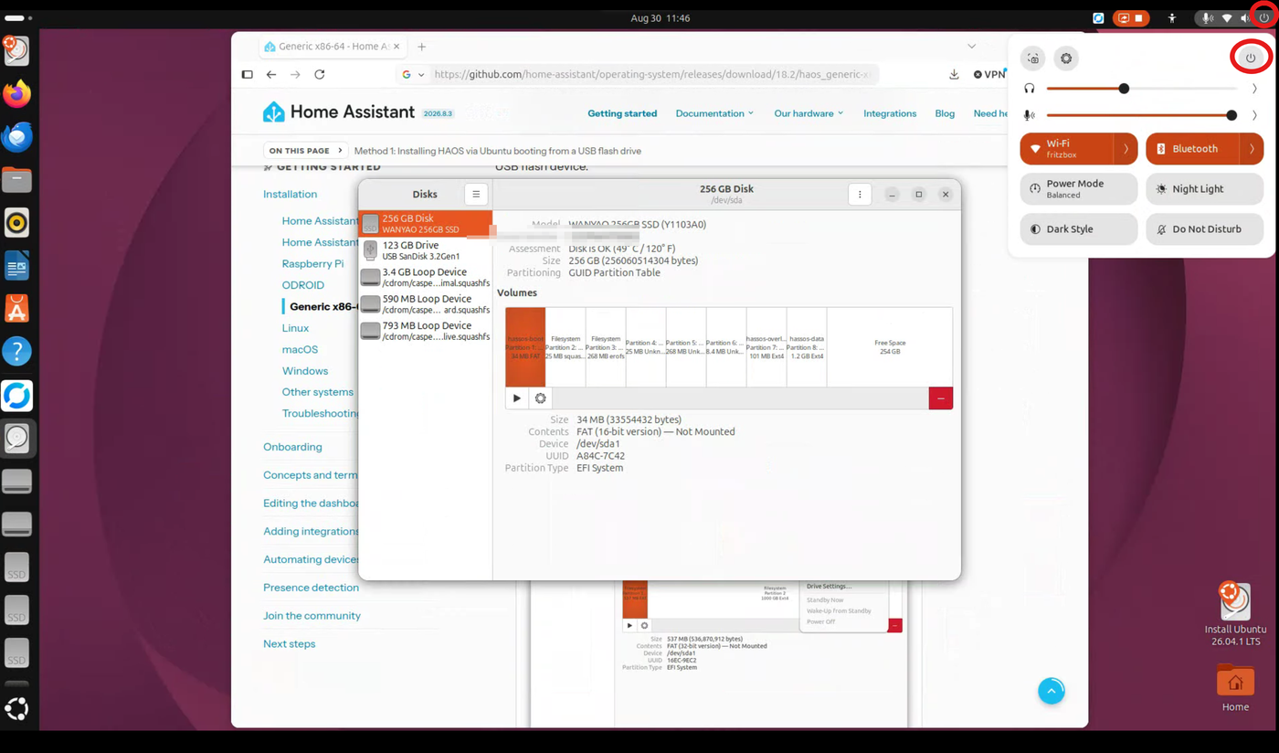The width and height of the screenshot is (1279, 753).
Task: Launch Thunderbird mail from the dock
Action: (x=16, y=137)
